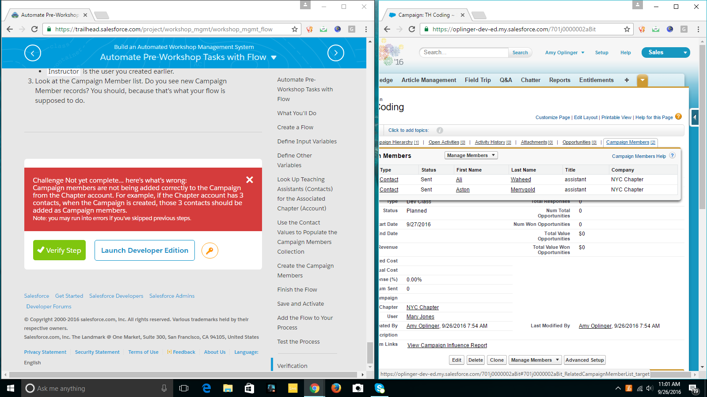Click Trailhead page vertical scrollbar thumb
This screenshot has width=707, height=397.
click(370, 352)
